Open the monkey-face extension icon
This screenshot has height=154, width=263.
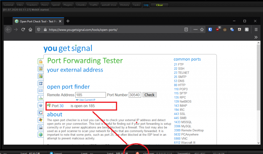point(225,30)
